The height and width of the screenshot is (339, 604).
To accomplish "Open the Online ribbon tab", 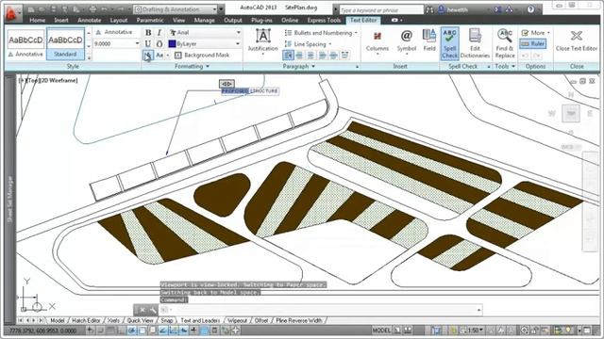I will pos(290,20).
